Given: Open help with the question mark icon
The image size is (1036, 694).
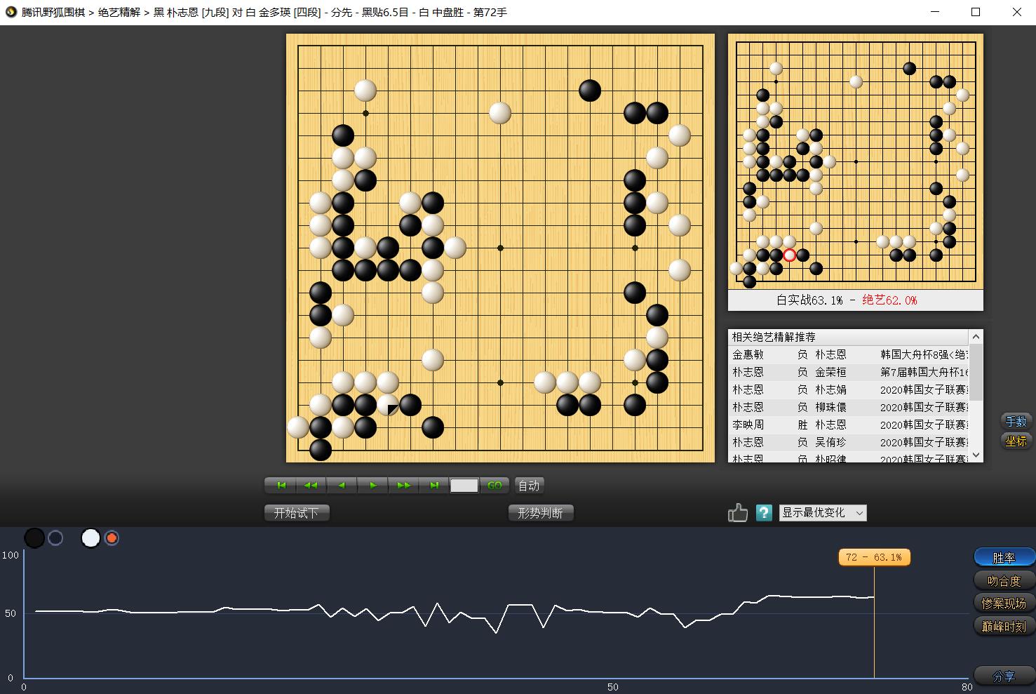Looking at the screenshot, I should tap(764, 513).
